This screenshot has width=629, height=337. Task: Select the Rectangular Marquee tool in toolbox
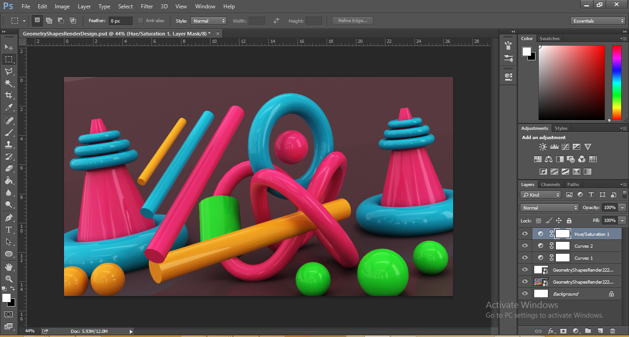click(x=8, y=59)
